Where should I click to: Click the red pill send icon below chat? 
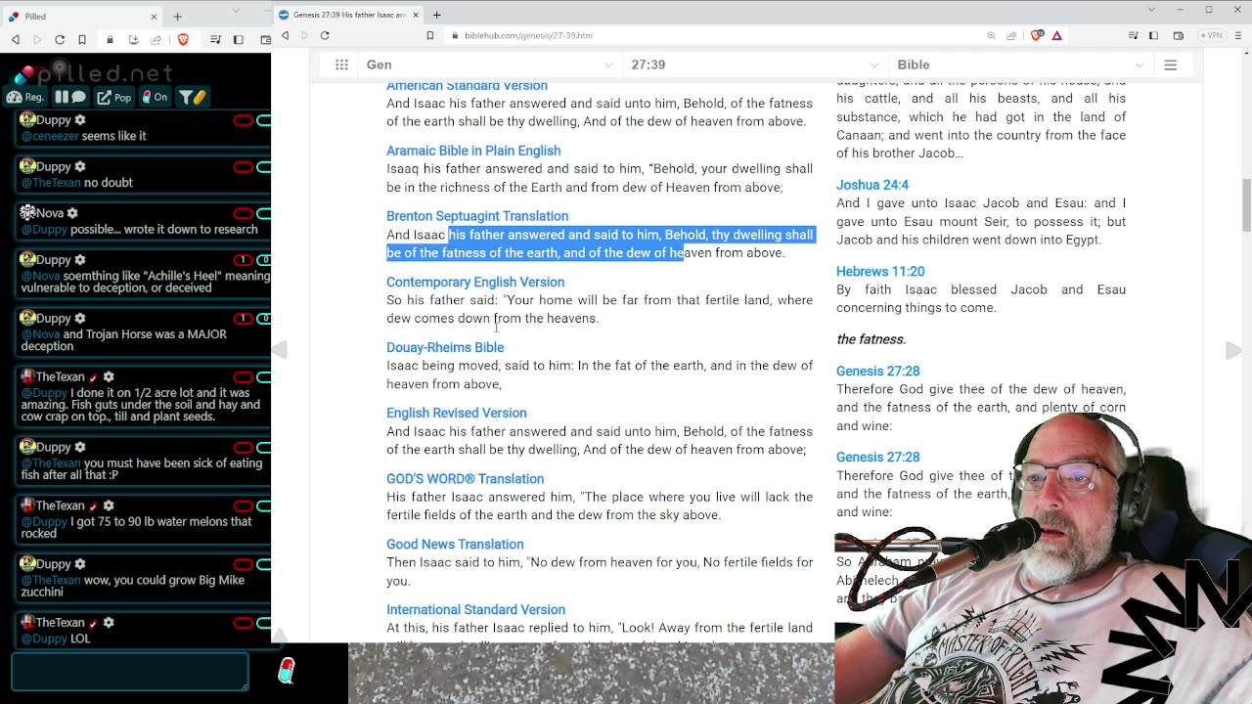[286, 671]
